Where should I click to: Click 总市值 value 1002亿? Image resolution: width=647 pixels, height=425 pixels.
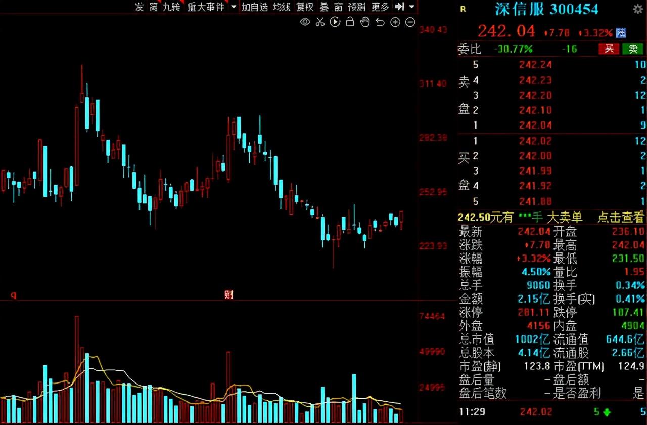click(x=532, y=339)
